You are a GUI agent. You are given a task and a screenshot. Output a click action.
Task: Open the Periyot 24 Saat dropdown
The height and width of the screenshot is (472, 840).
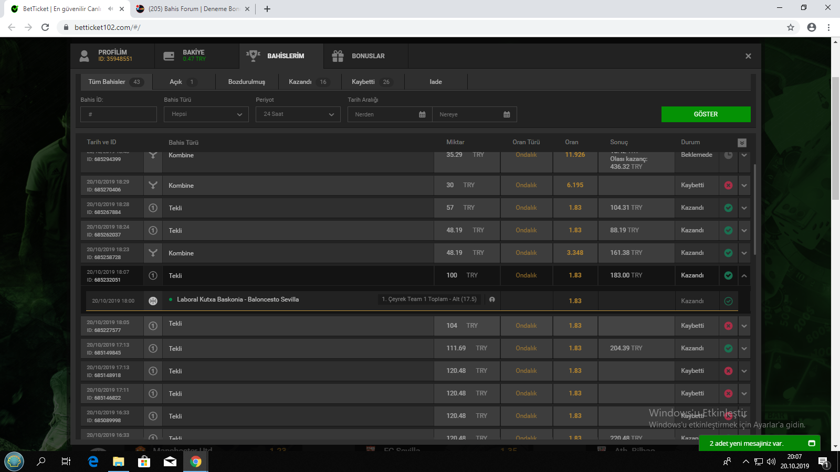298,114
